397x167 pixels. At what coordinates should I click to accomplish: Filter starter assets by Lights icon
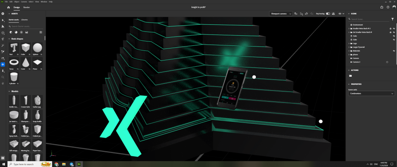21,32
